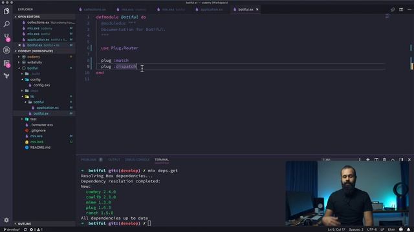Viewport: 414px width, 232px height.
Task: Click Ln 9, Col 17 cursor position
Action: pos(336,229)
